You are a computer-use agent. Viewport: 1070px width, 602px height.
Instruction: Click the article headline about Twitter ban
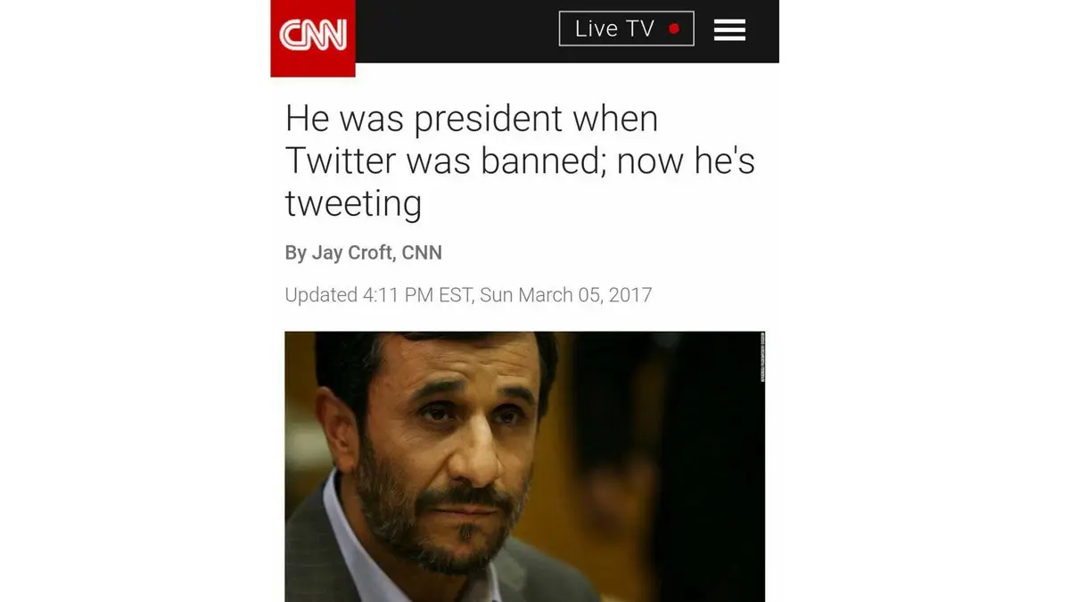(519, 161)
